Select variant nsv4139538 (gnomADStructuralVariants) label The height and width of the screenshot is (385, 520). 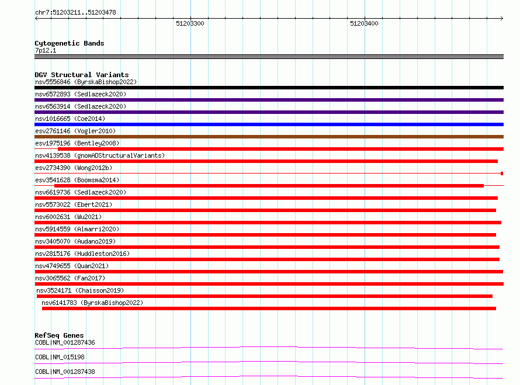tap(100, 155)
